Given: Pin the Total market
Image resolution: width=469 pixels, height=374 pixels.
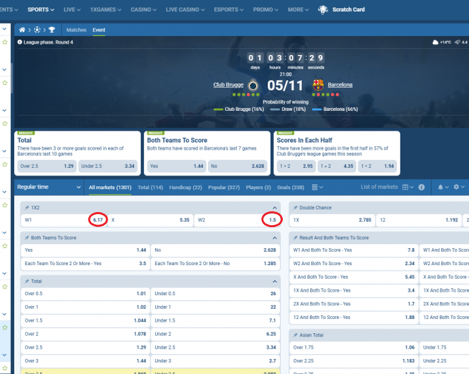Looking at the screenshot, I should pos(27,282).
